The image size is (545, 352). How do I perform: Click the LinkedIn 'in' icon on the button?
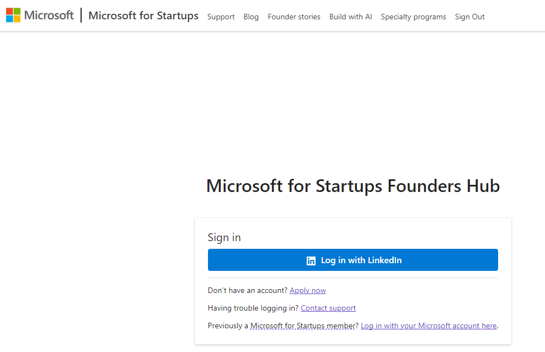pyautogui.click(x=311, y=260)
